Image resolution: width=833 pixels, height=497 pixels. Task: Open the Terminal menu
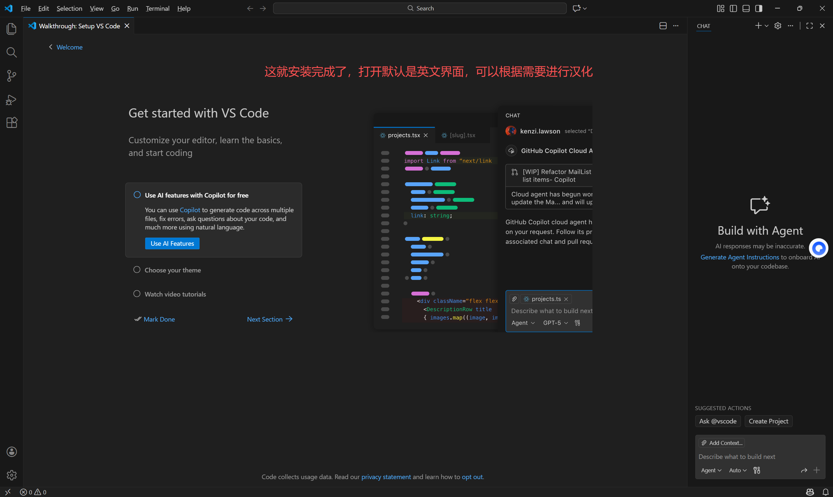(158, 8)
